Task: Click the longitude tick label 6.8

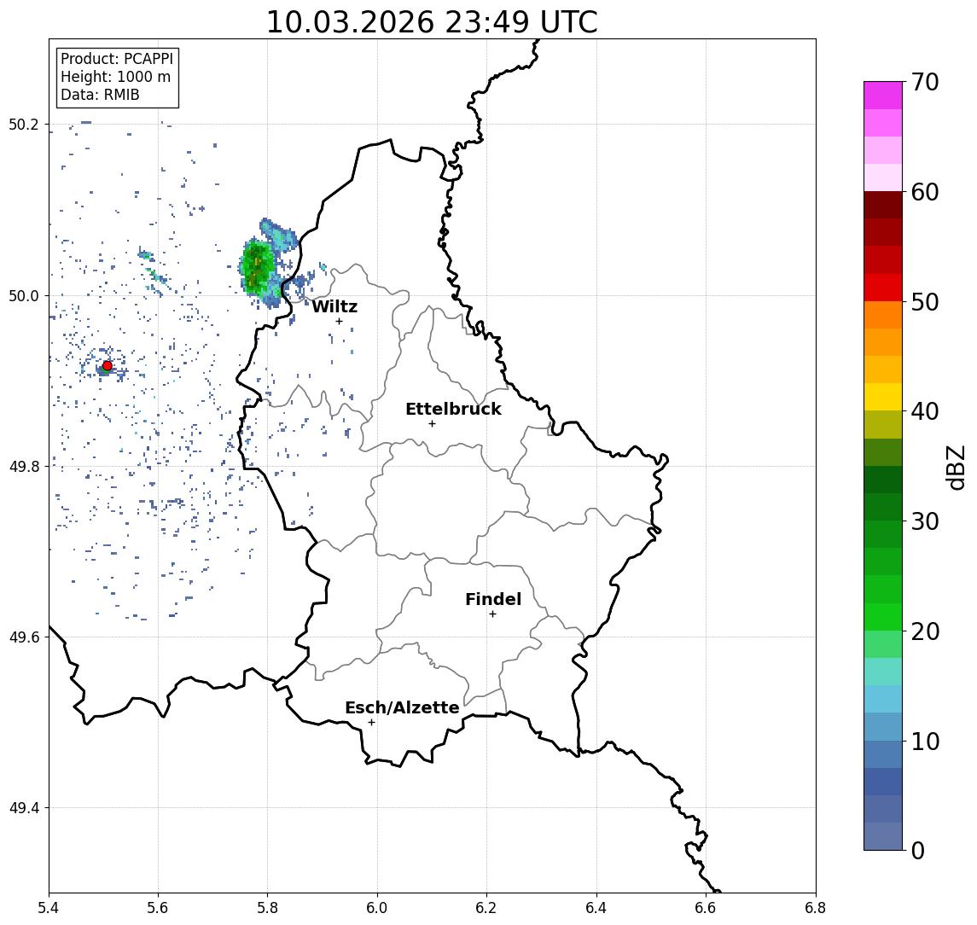Action: (x=815, y=907)
